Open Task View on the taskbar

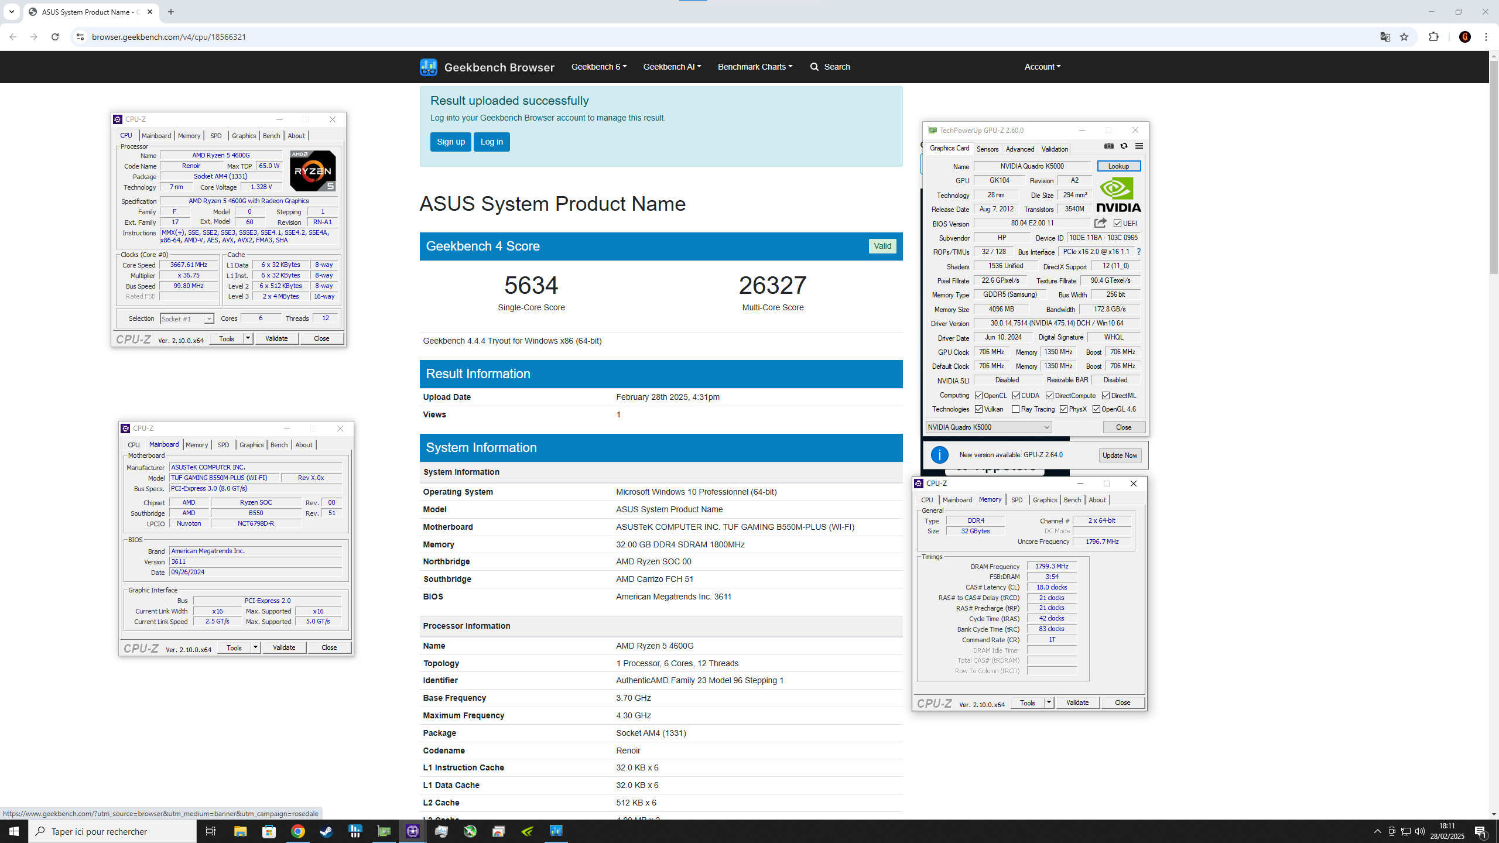[211, 831]
